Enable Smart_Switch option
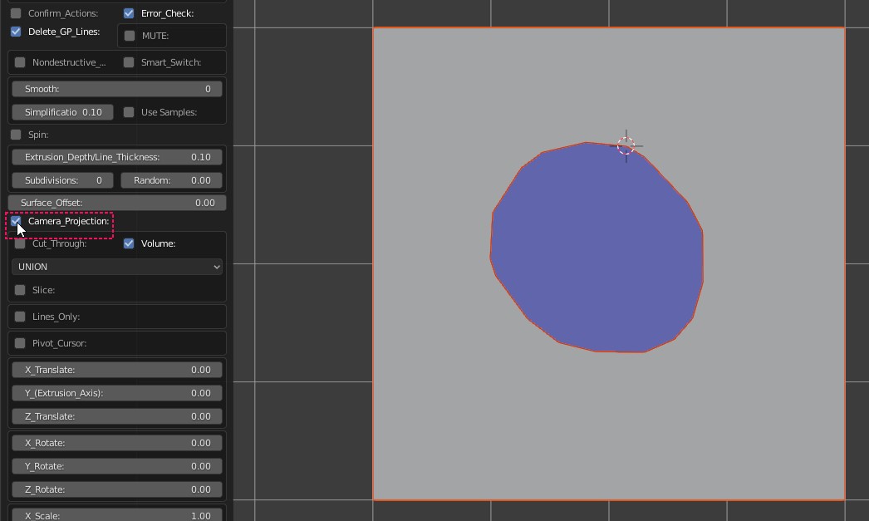Screen dimensions: 869x521 pos(129,62)
